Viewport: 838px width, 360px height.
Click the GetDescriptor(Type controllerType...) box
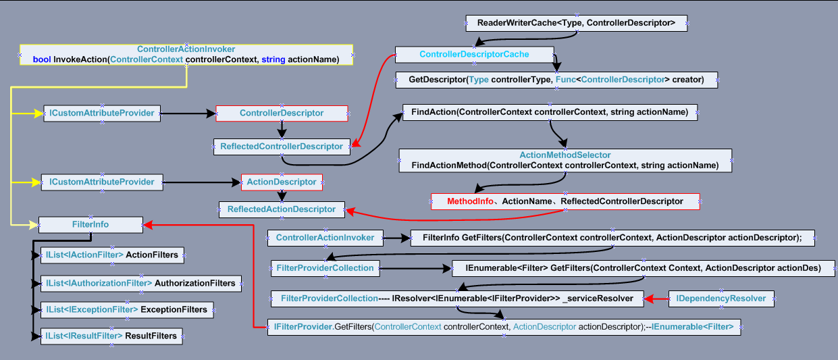[556, 80]
